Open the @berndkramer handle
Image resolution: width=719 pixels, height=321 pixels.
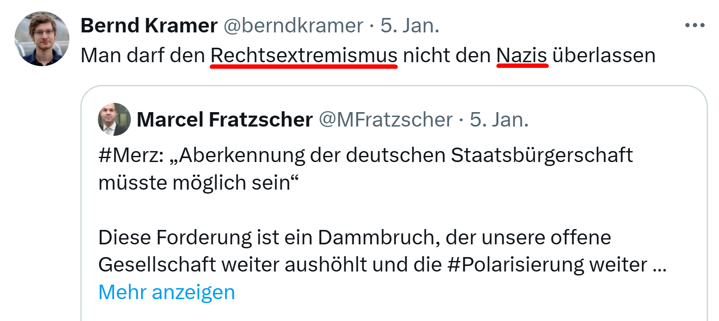(x=293, y=25)
